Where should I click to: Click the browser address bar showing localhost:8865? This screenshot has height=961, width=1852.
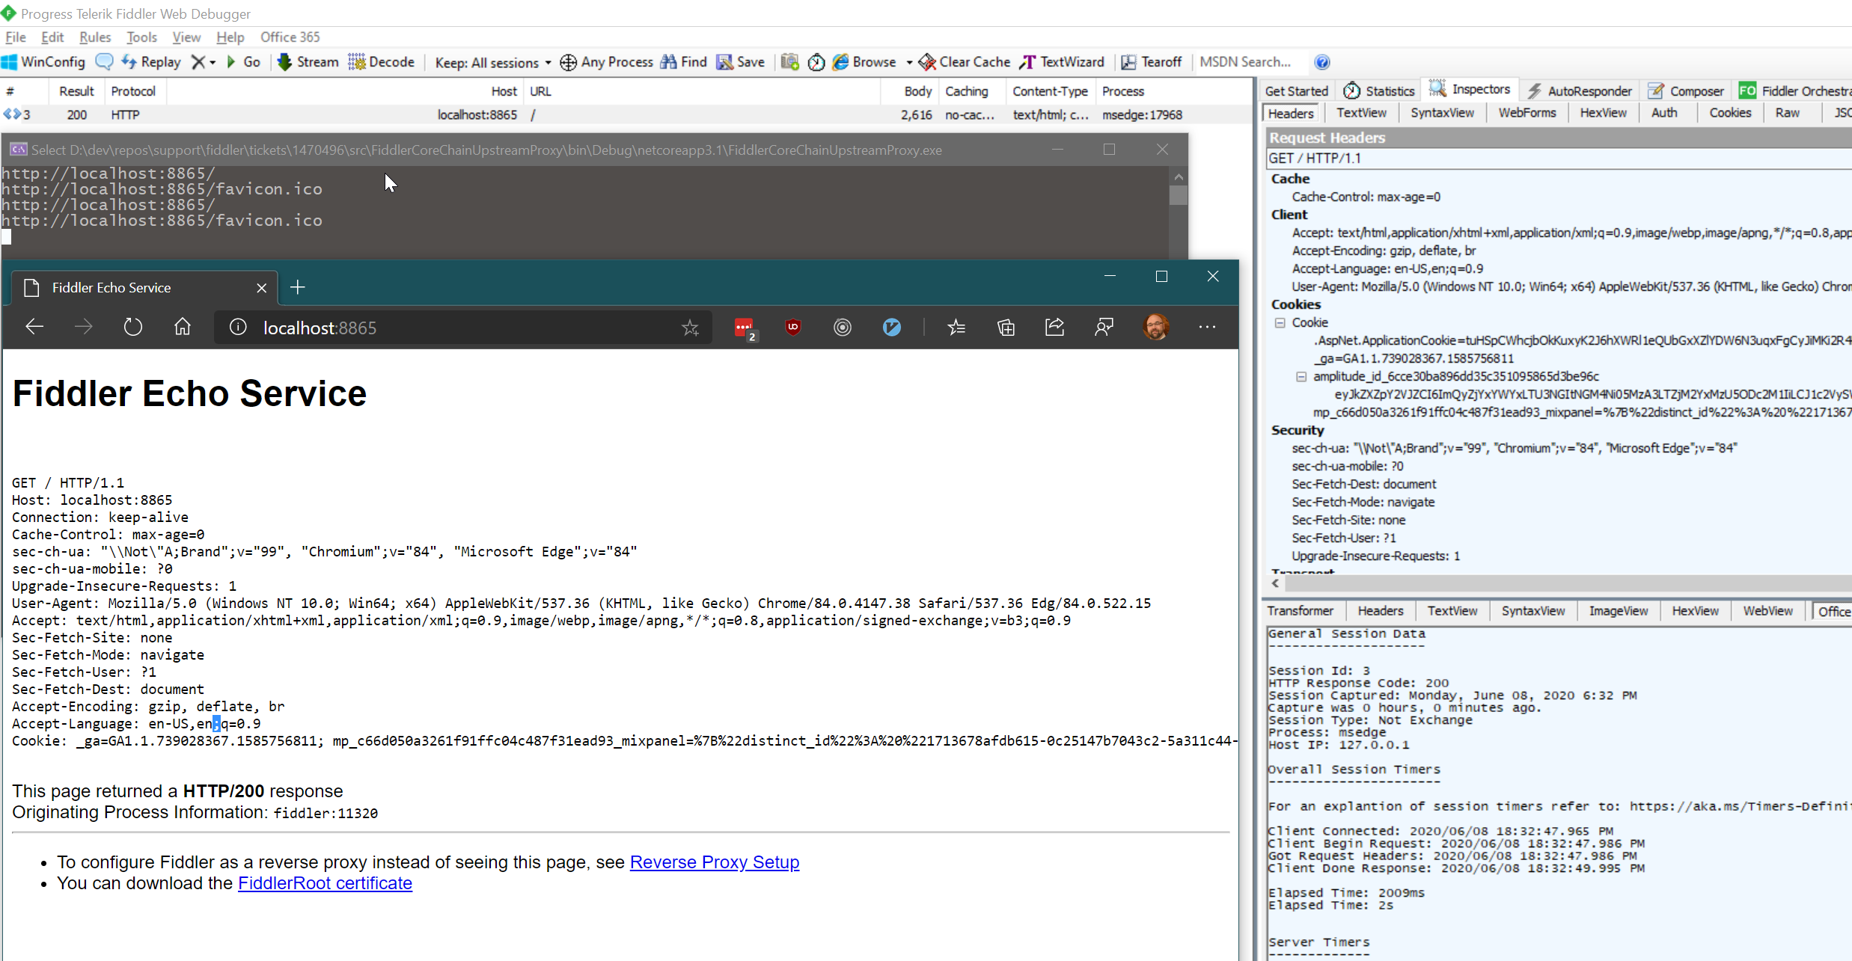tap(320, 327)
